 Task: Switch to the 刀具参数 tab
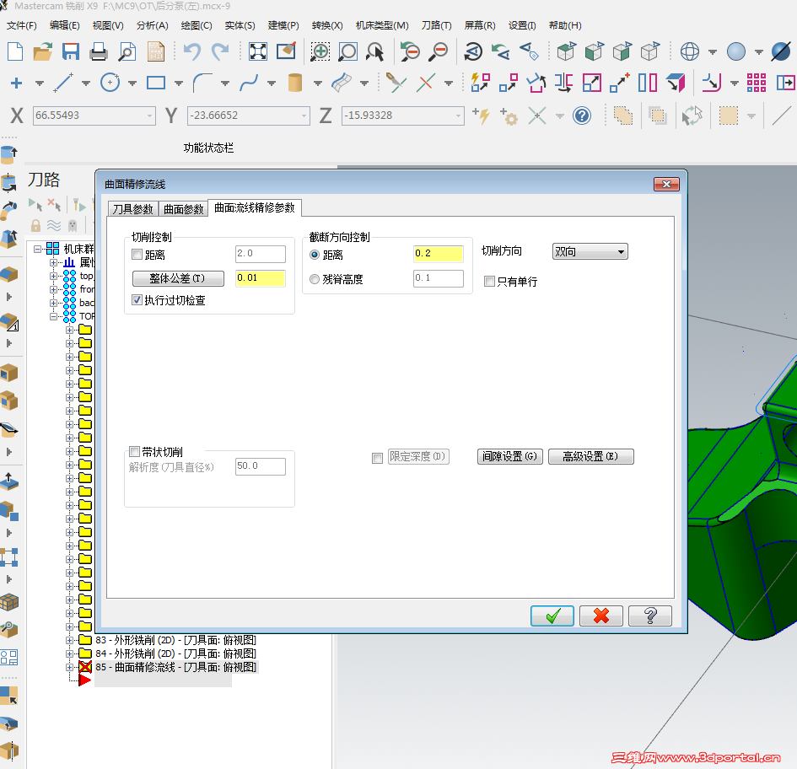click(x=132, y=209)
